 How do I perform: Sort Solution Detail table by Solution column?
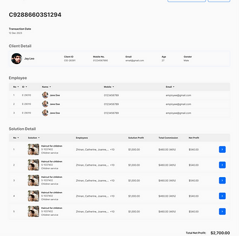(x=34, y=138)
